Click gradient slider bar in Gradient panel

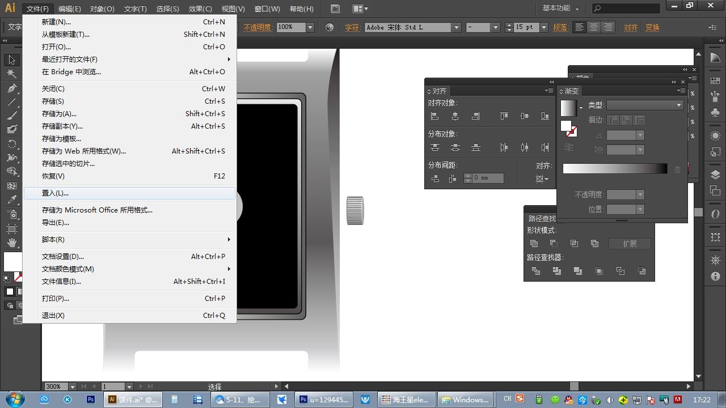615,169
